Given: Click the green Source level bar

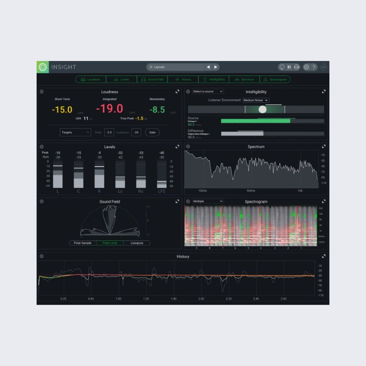Looking at the screenshot, I should pyautogui.click(x=256, y=121).
